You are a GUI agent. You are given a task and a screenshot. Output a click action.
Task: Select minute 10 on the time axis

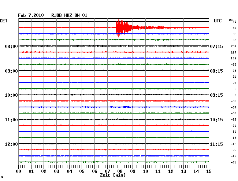tap(145, 171)
